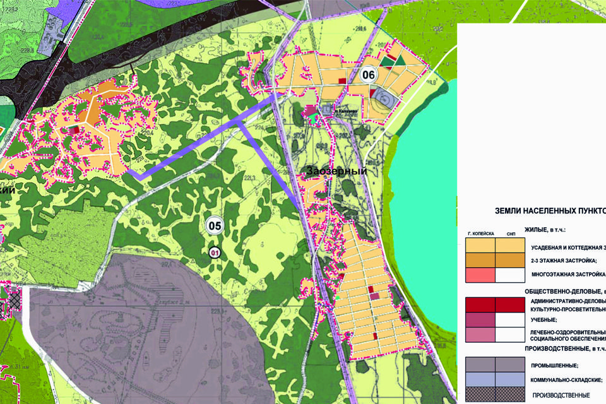Select the light-yellow cottage housing legend swatch
Screen dimensions: 606x404
[x=480, y=246]
